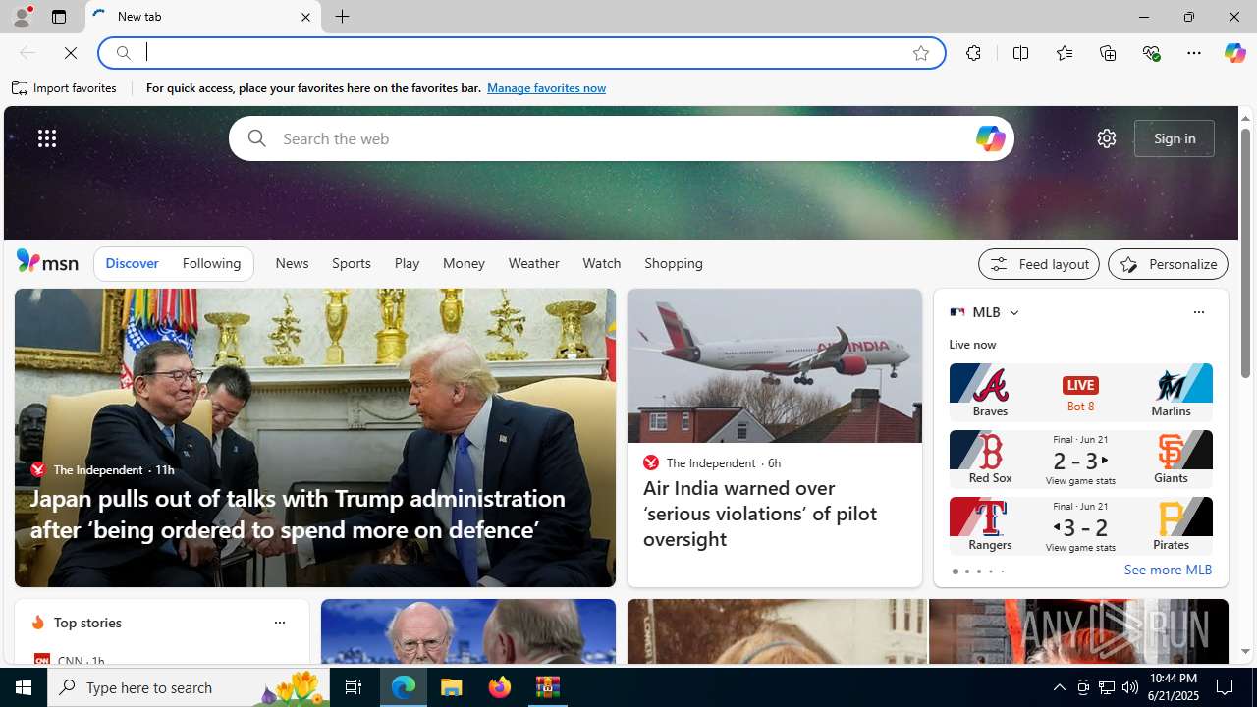Stop loading the page
Screen dimensions: 1257x707
coord(71,53)
